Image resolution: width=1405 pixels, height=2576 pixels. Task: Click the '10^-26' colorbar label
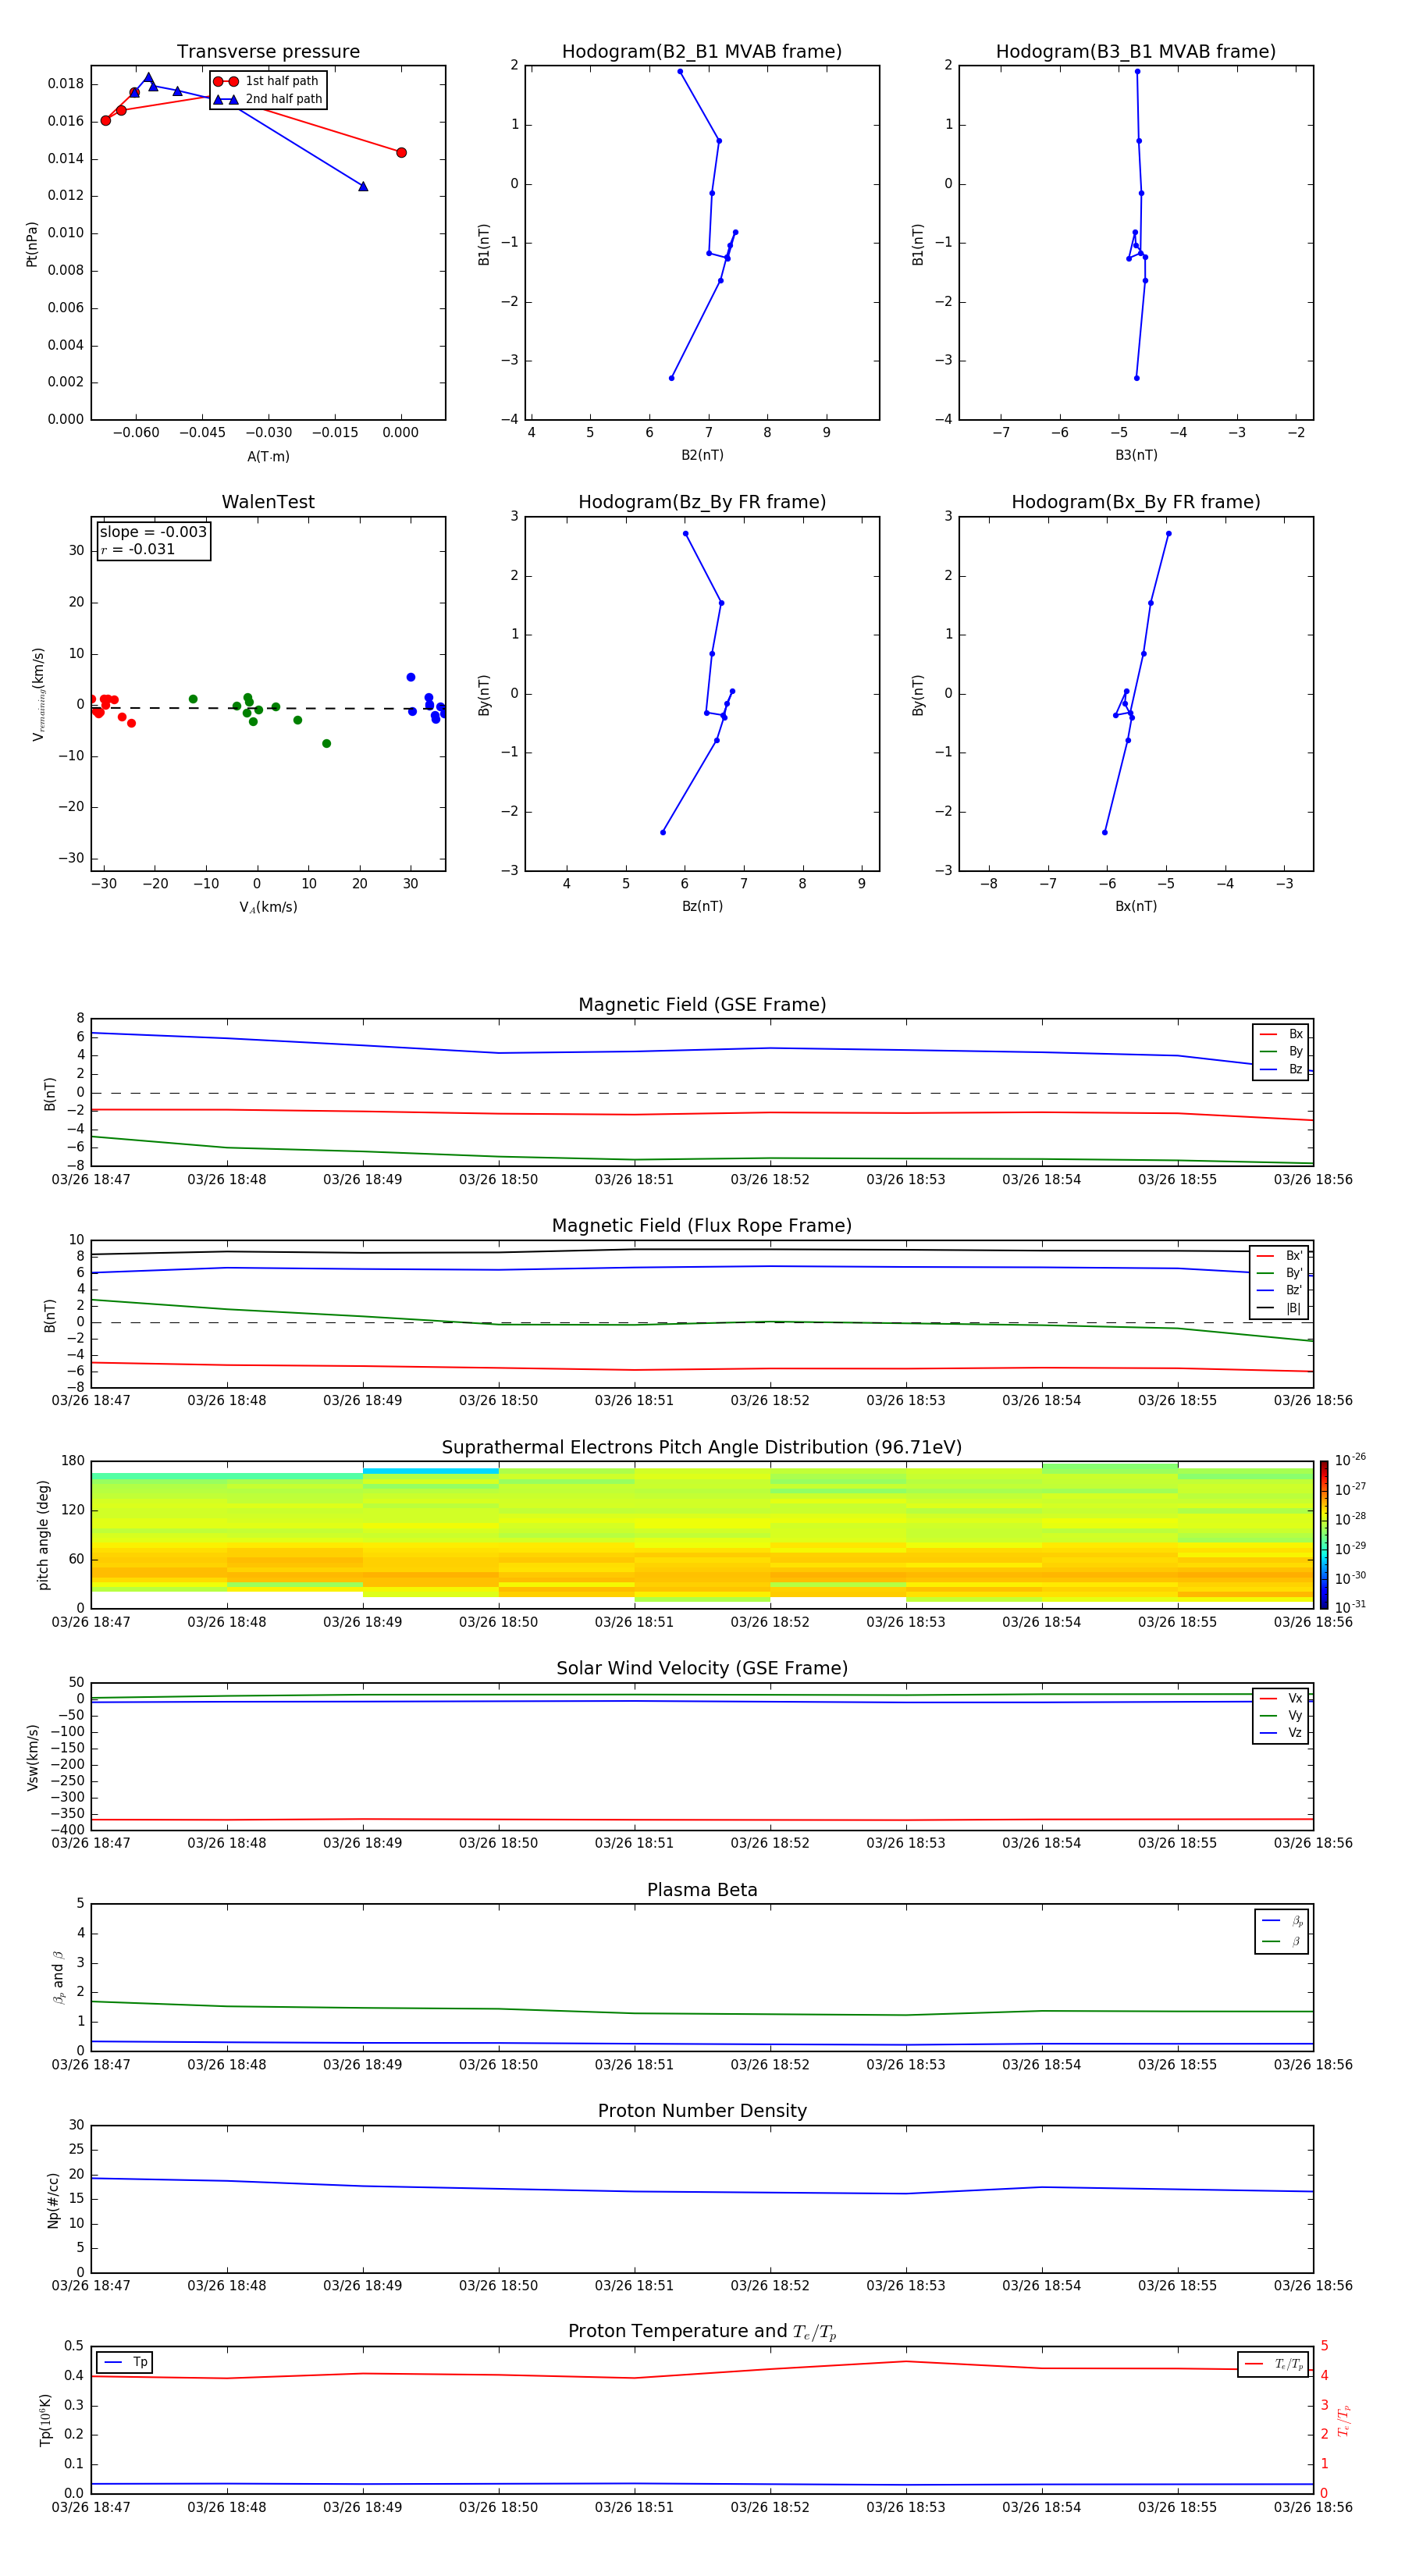point(1350,1460)
